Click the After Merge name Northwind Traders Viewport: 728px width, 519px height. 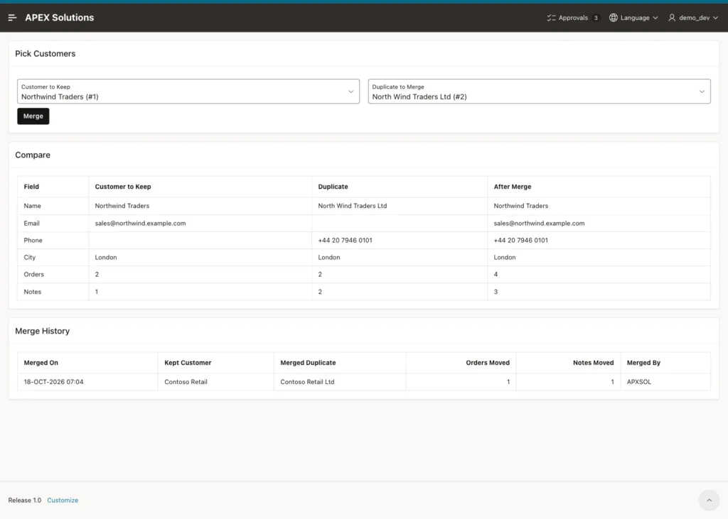coord(521,206)
